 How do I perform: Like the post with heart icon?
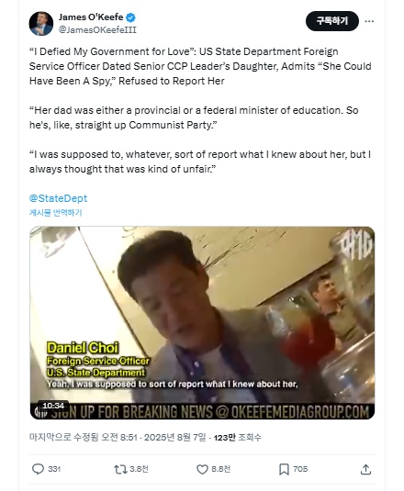(202, 469)
